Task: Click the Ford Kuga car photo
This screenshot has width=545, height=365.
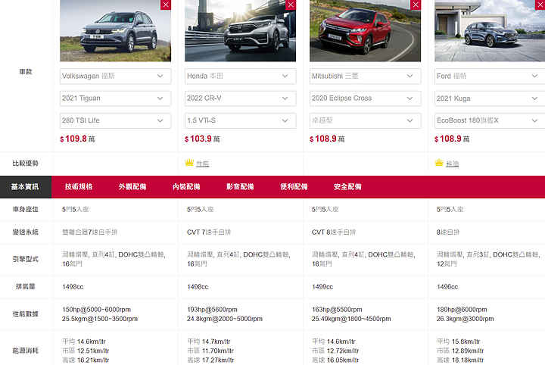Action: coord(490,30)
